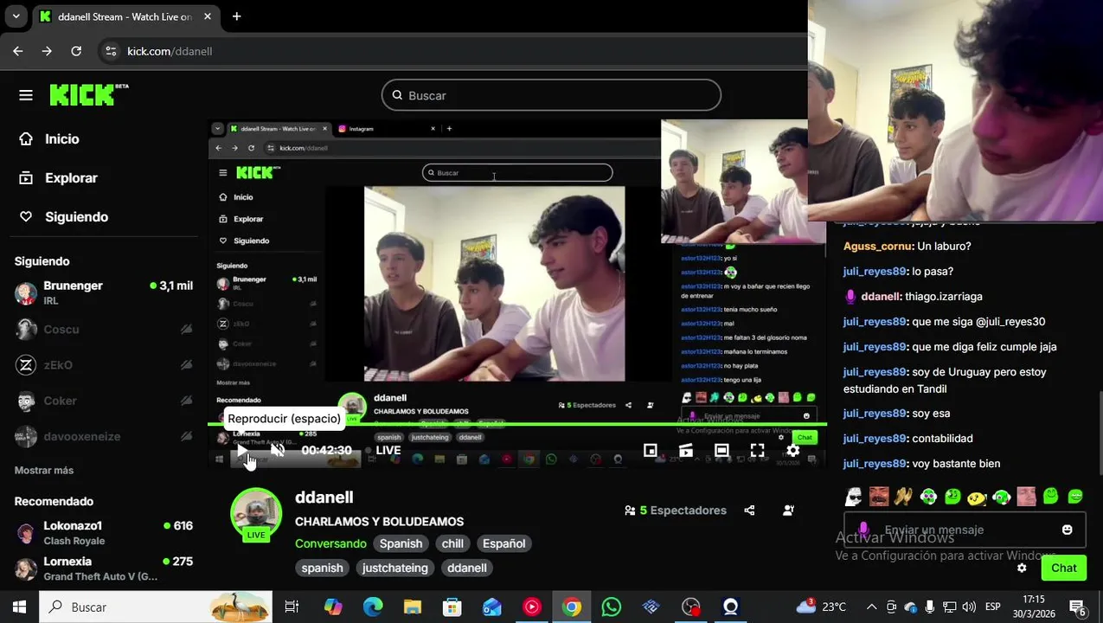1103x623 pixels.
Task: Share the ddanell stream
Action: tap(749, 511)
